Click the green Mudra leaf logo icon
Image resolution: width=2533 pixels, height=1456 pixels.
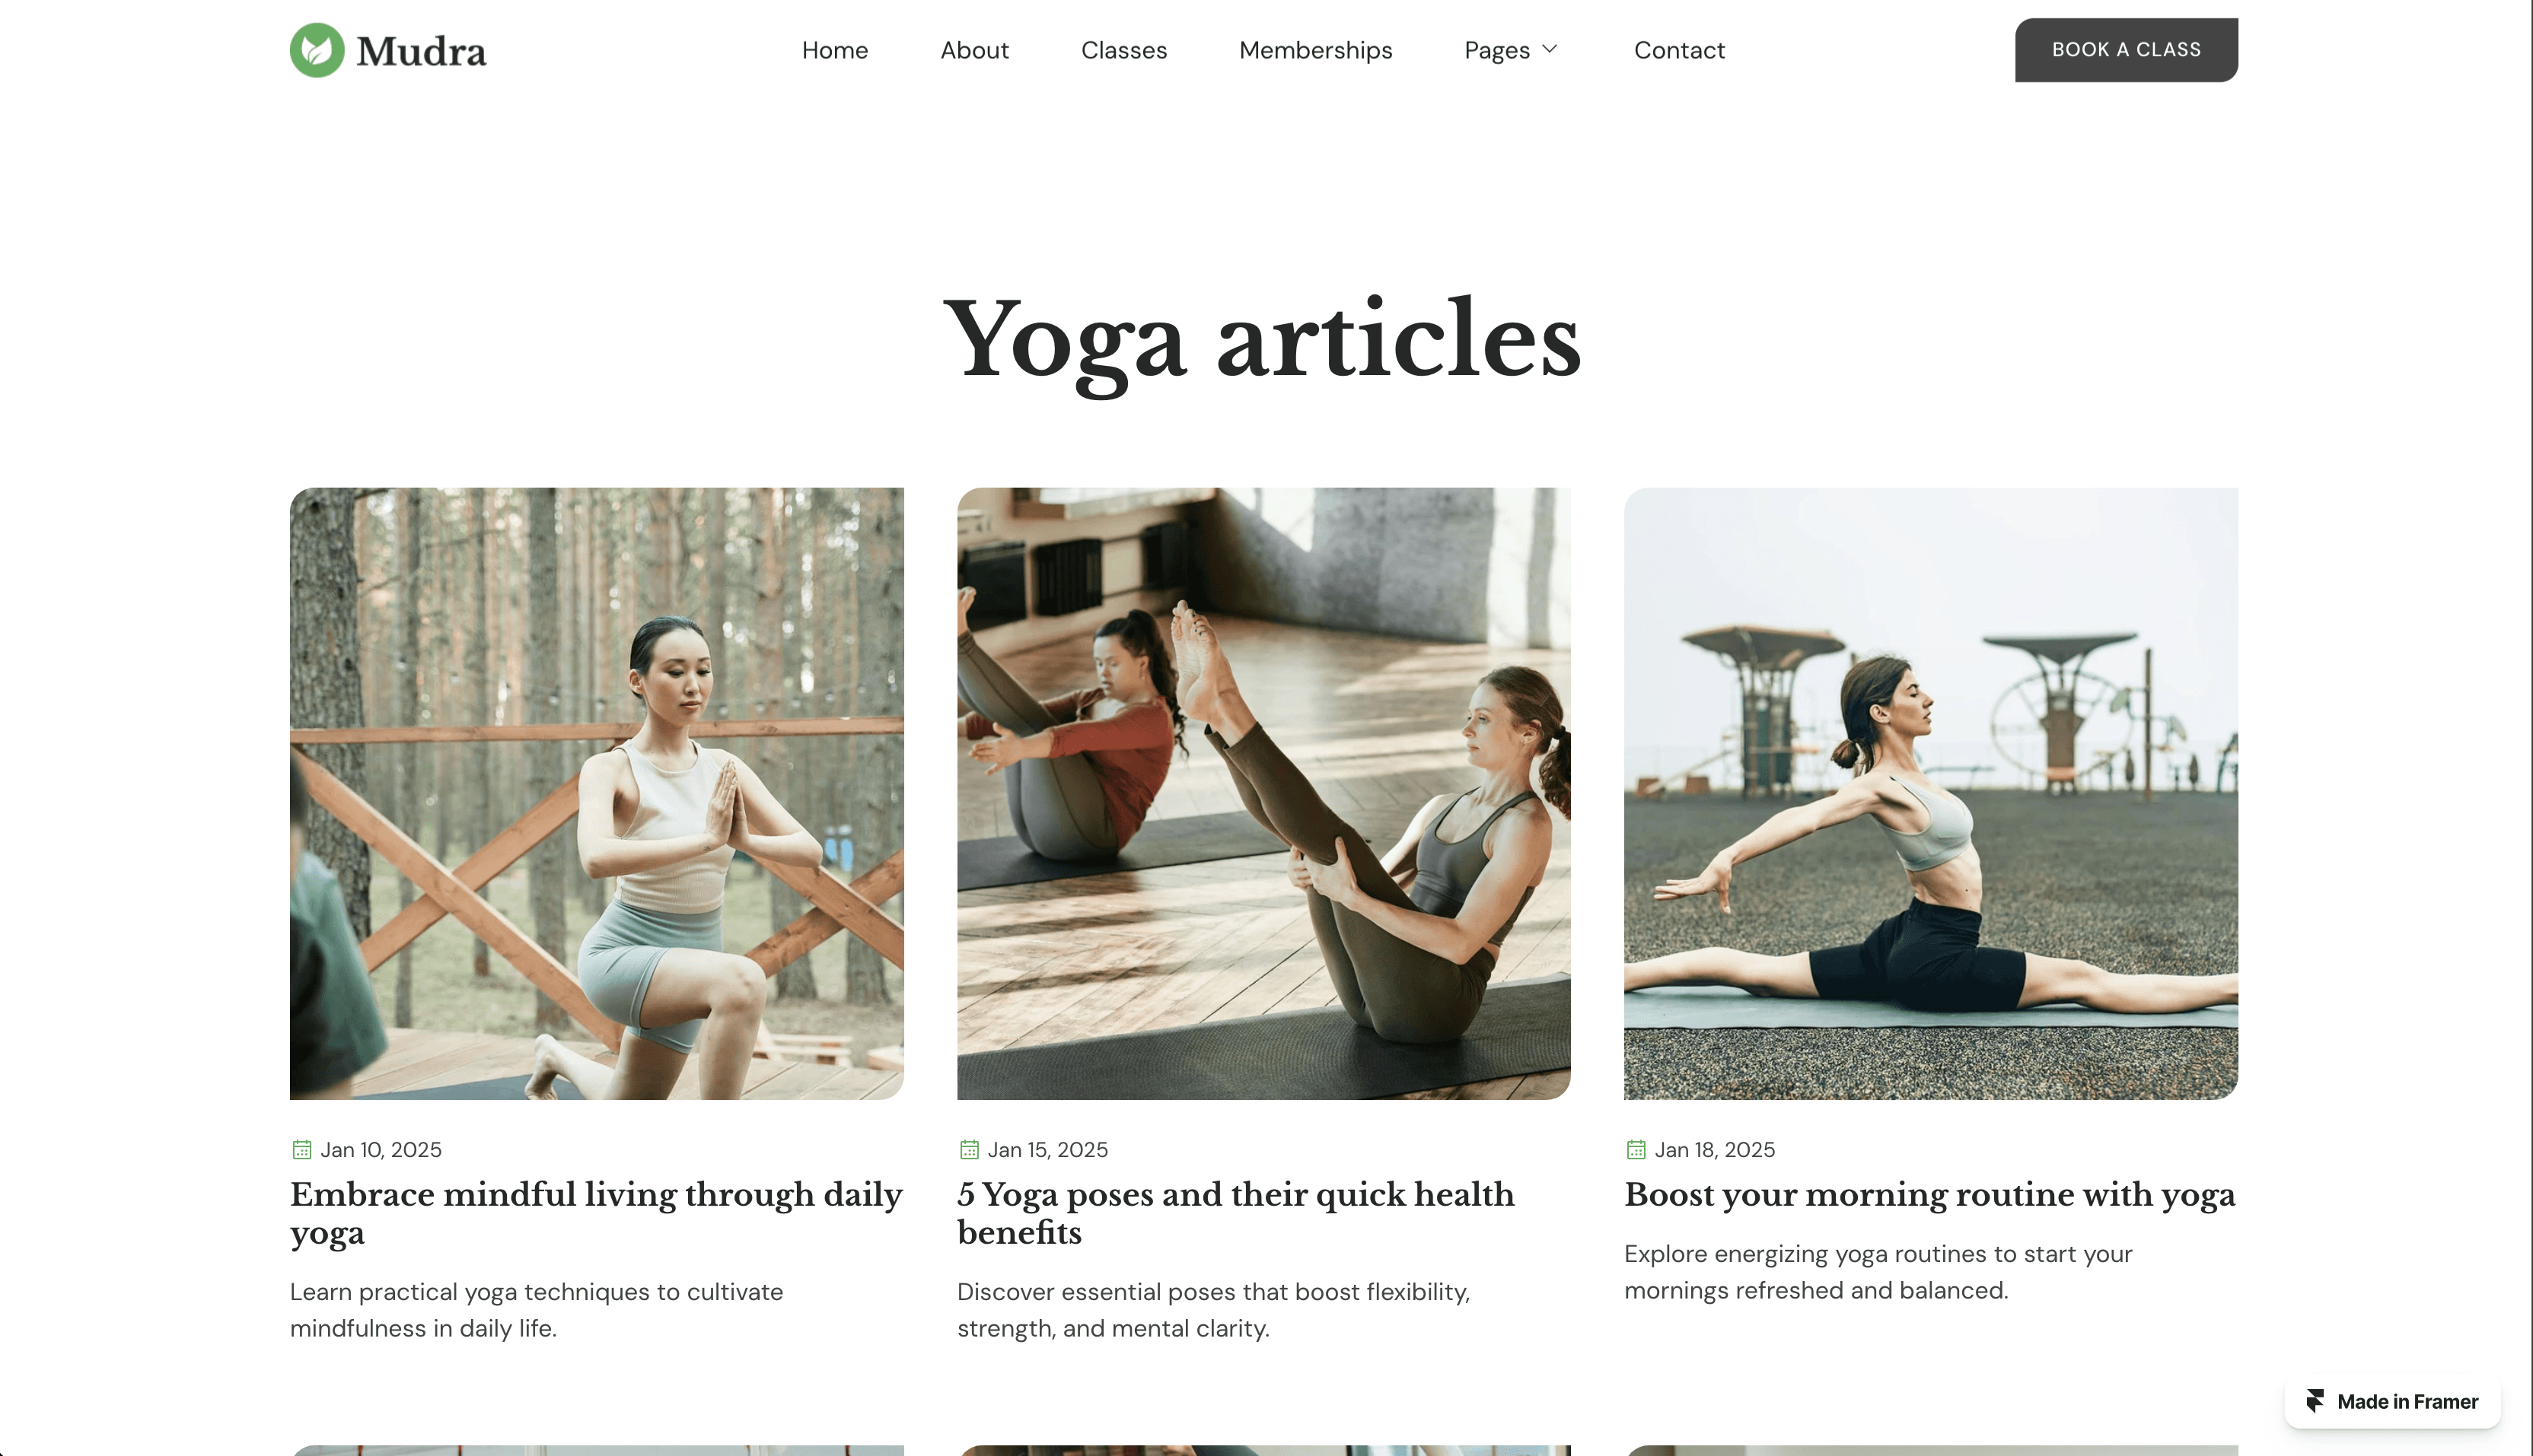317,50
